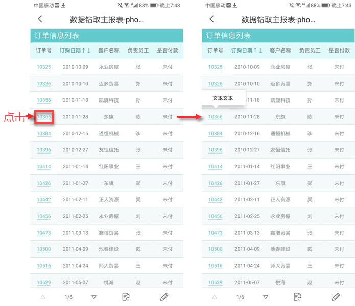The width and height of the screenshot is (355, 306).
Task: Open order 10325 link in left table
Action: coord(44,67)
